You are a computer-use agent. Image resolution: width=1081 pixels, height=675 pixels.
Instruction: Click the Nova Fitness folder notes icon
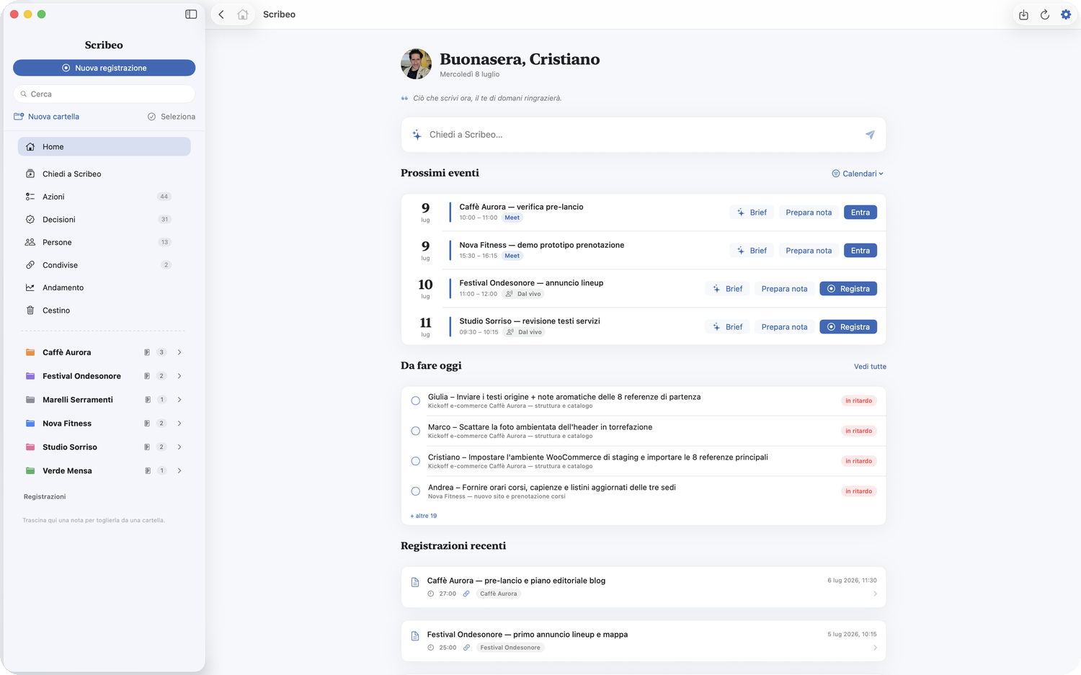pyautogui.click(x=147, y=424)
